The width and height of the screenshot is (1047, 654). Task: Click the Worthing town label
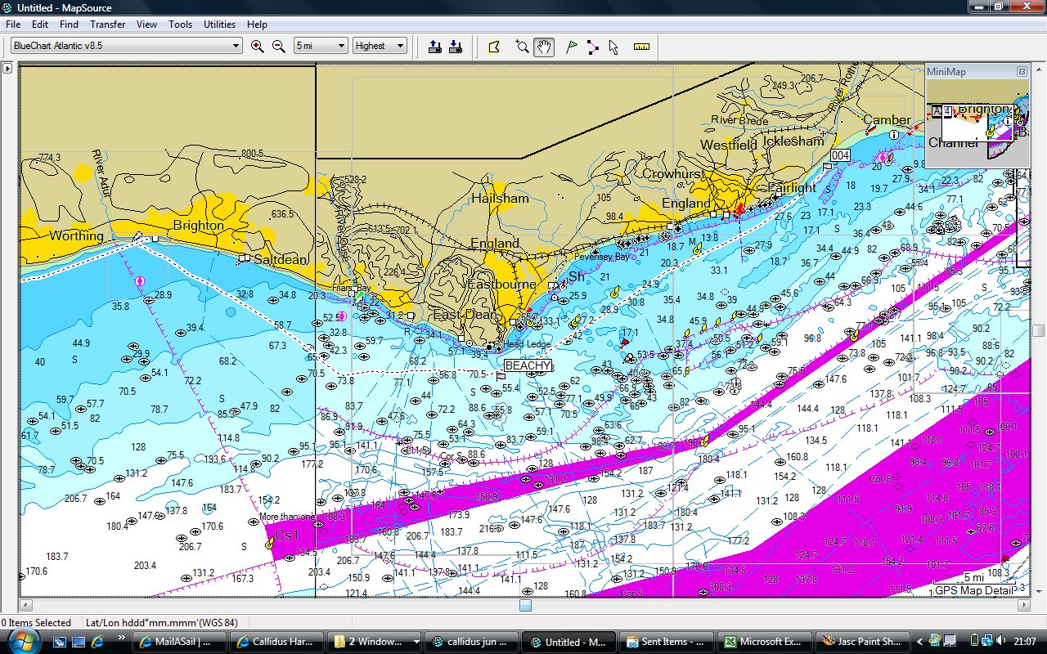pyautogui.click(x=76, y=236)
